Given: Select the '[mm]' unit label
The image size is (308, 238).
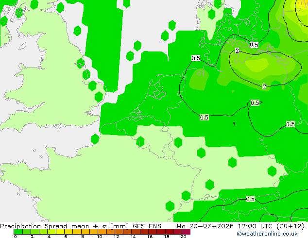Looking at the screenshot, I should click(x=120, y=226).
